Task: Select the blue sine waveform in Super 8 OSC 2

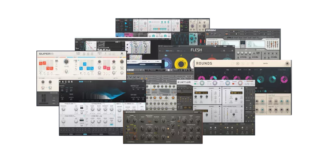Action: point(81,68)
